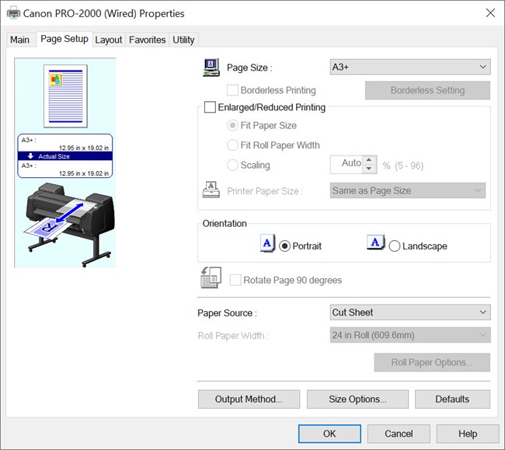Click the Orientation group label
The image size is (505, 450).
[225, 224]
